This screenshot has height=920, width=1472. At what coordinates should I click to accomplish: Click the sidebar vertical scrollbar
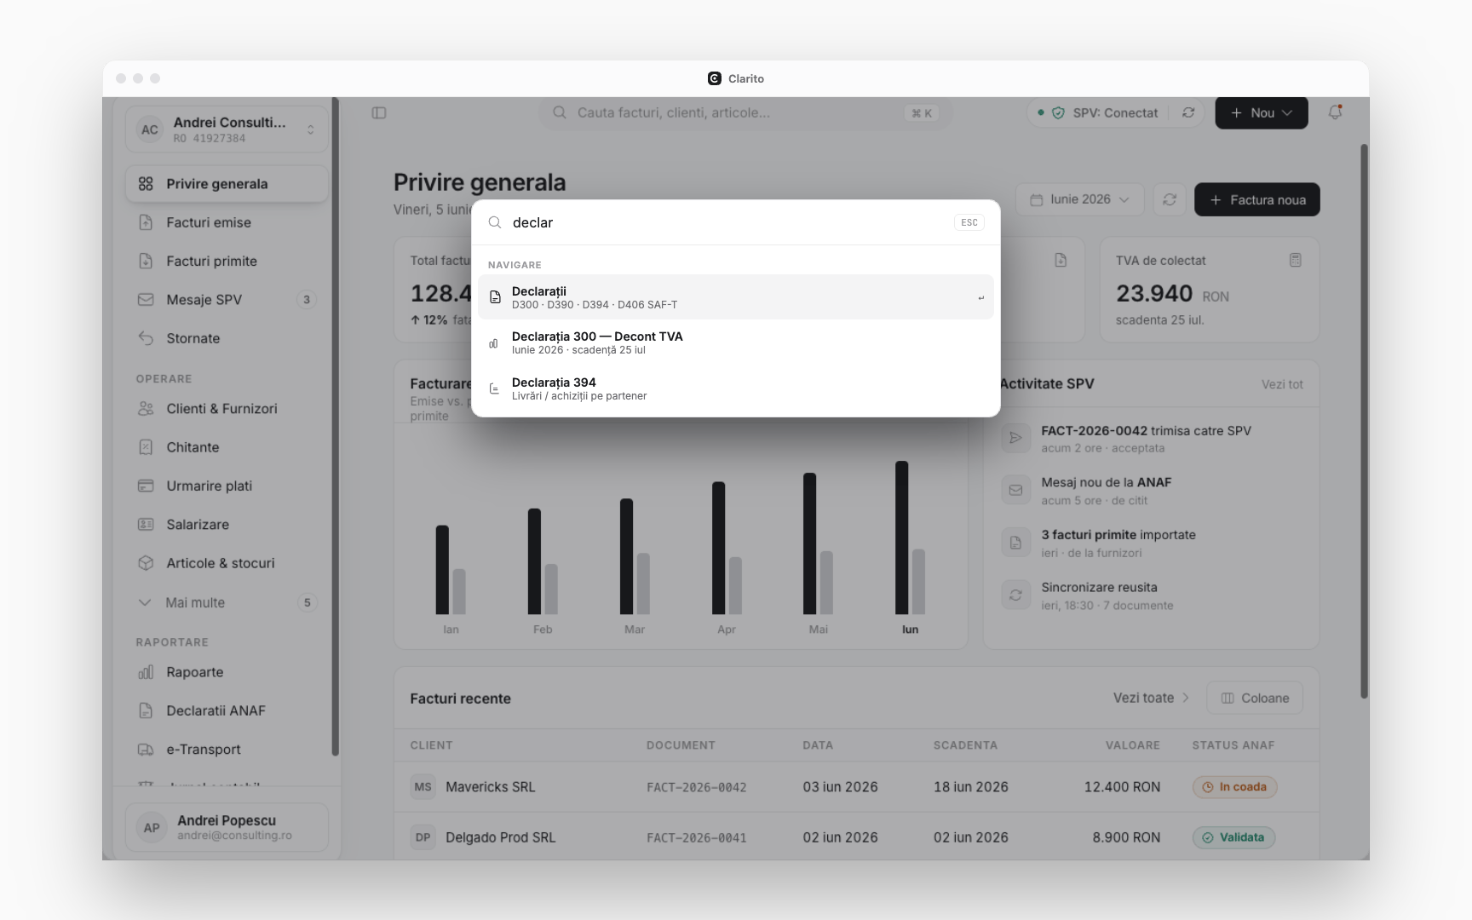click(335, 426)
